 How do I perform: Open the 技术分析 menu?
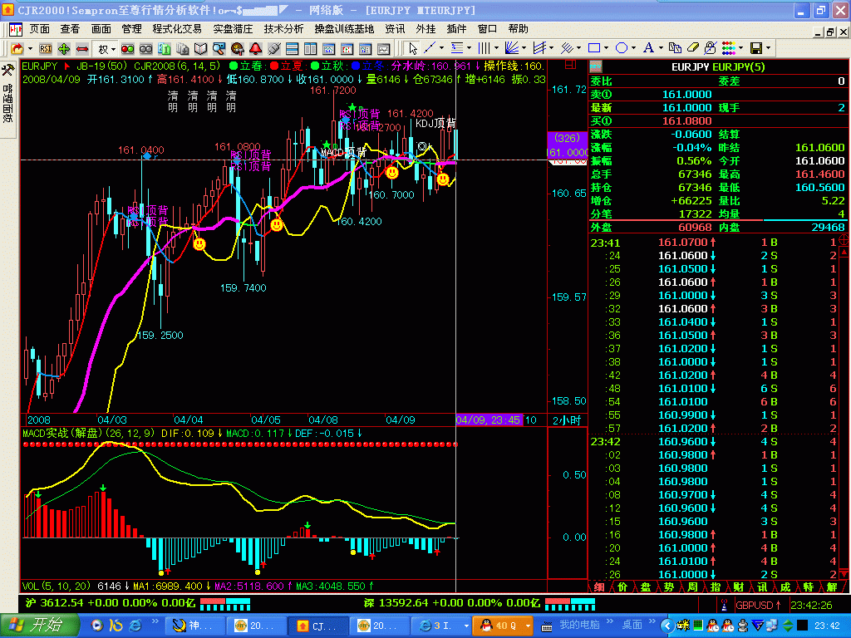coord(283,29)
